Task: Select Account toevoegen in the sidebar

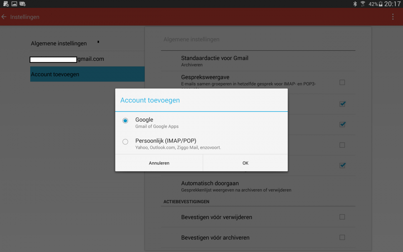Action: coord(87,74)
